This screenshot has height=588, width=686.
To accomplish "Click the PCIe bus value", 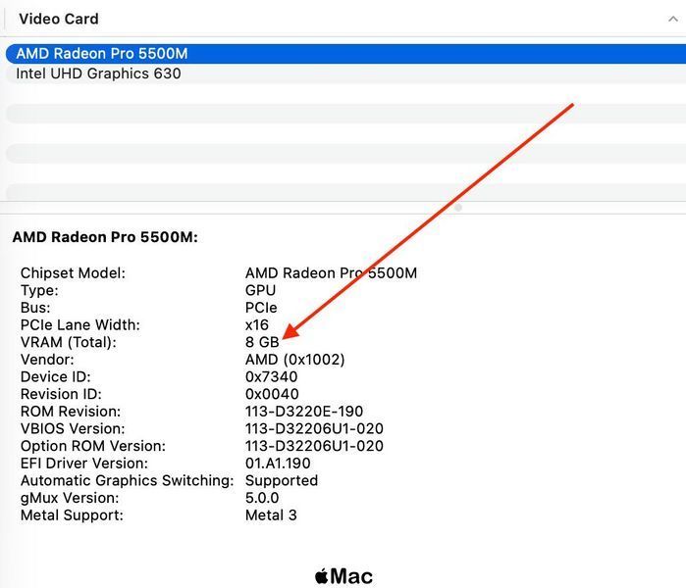I will pyautogui.click(x=261, y=308).
